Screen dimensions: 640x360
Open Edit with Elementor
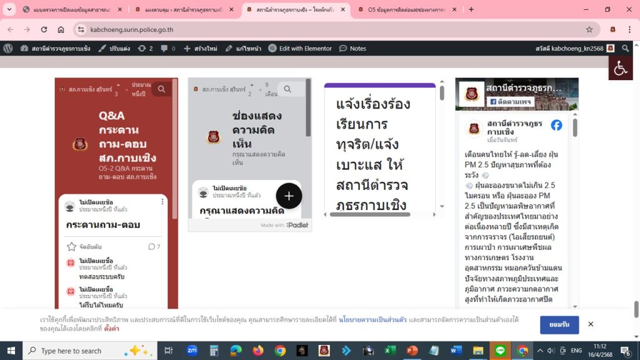click(300, 48)
